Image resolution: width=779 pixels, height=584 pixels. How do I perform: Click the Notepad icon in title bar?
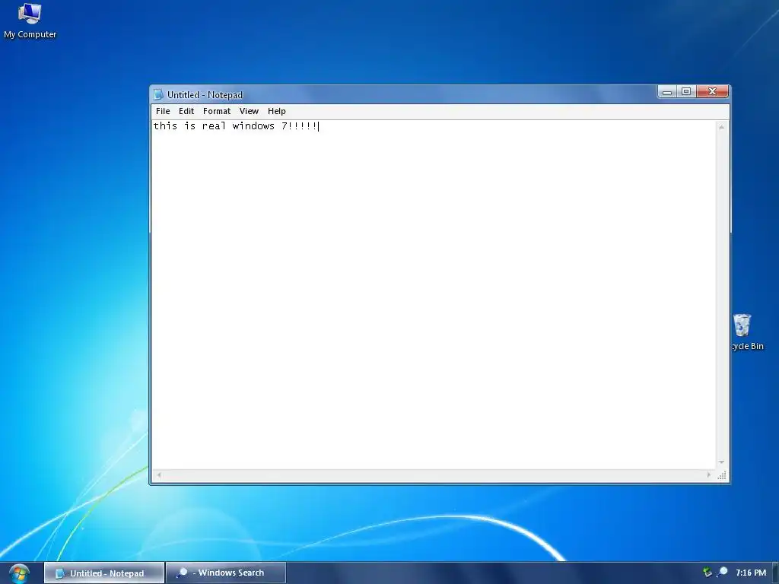click(158, 94)
